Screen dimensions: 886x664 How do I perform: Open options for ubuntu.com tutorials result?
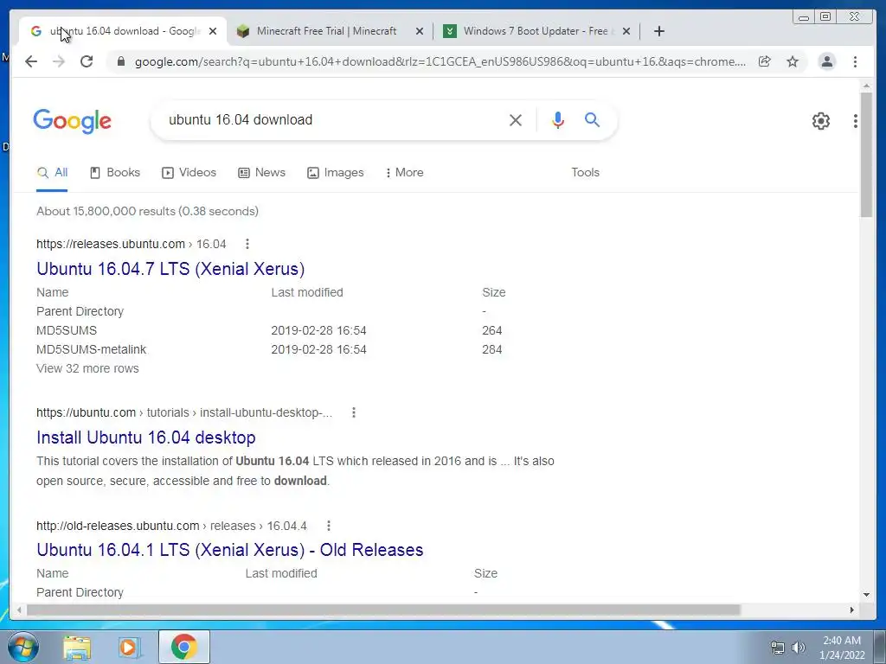pyautogui.click(x=354, y=412)
